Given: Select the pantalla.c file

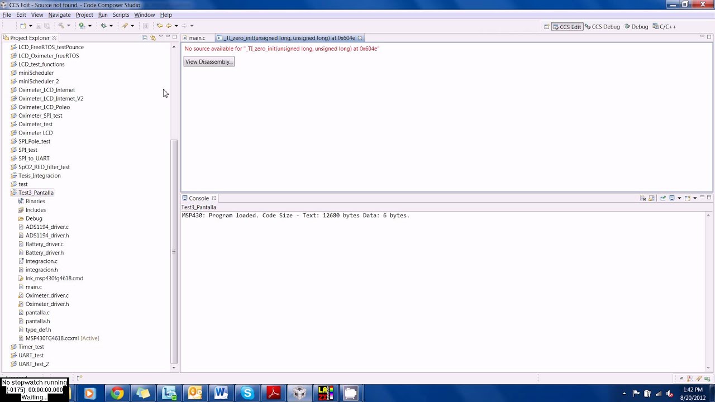Looking at the screenshot, I should pos(37,313).
